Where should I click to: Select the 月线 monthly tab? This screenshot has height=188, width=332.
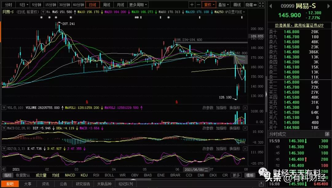[x=121, y=5]
